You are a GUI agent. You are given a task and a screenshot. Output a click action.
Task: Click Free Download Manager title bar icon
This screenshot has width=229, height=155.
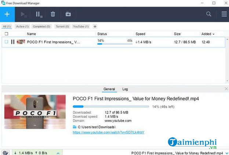pyautogui.click(x=3, y=3)
